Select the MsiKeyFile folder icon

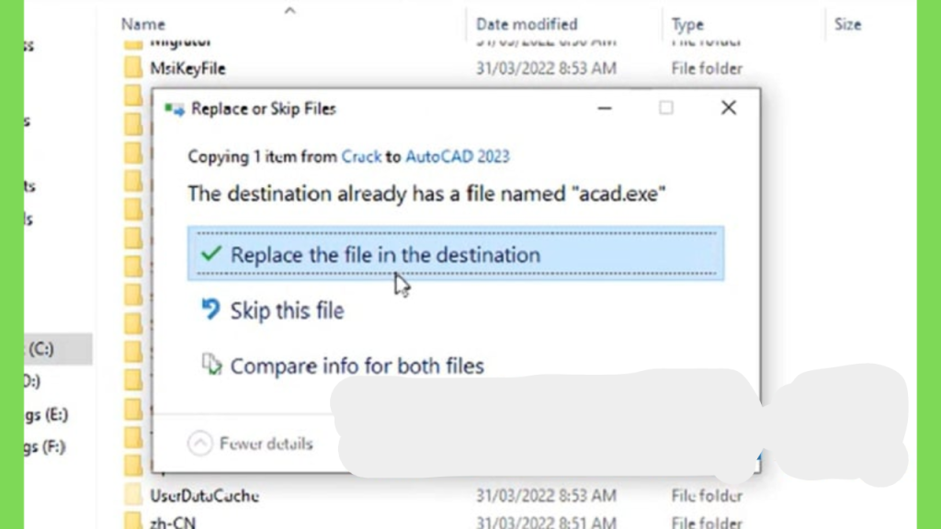(x=133, y=68)
